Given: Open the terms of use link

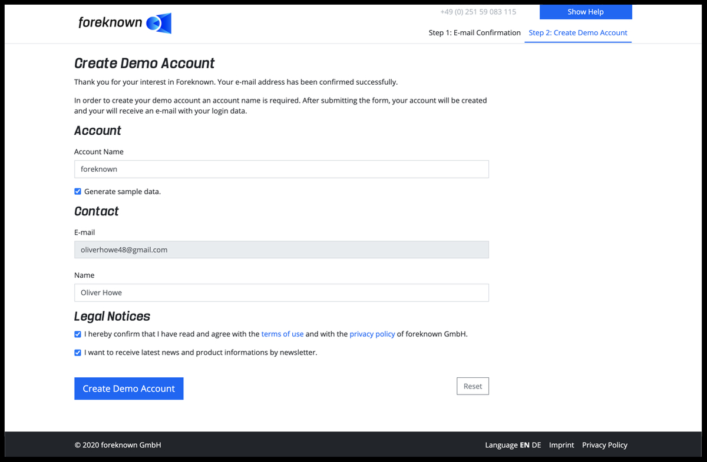Looking at the screenshot, I should (x=283, y=334).
